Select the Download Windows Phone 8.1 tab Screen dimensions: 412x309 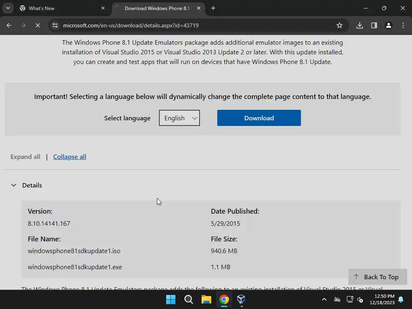pyautogui.click(x=157, y=8)
